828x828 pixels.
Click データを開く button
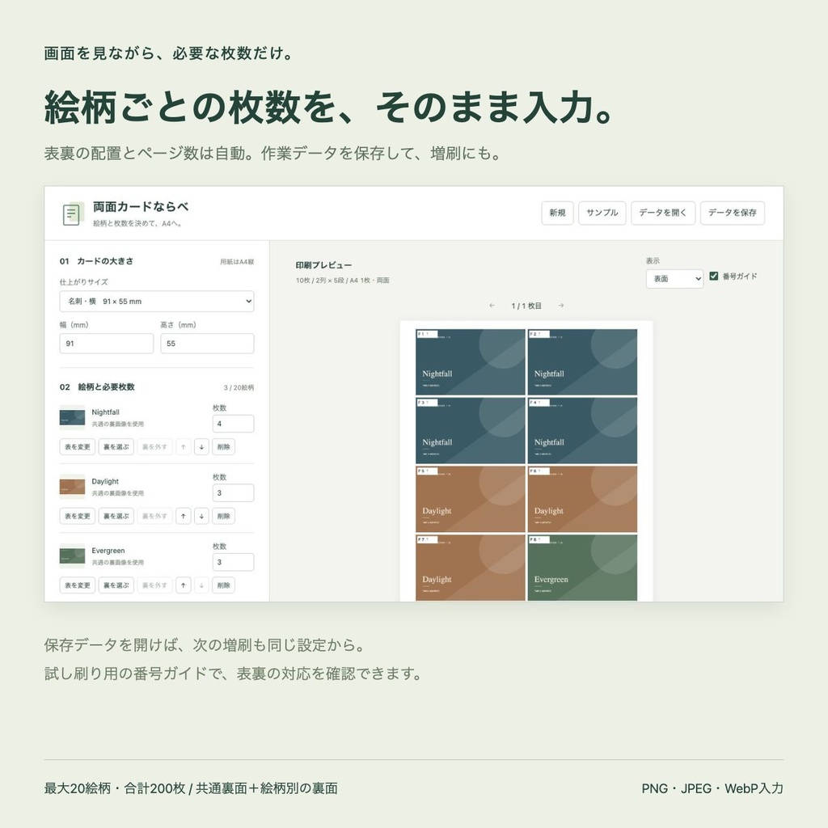pyautogui.click(x=663, y=213)
